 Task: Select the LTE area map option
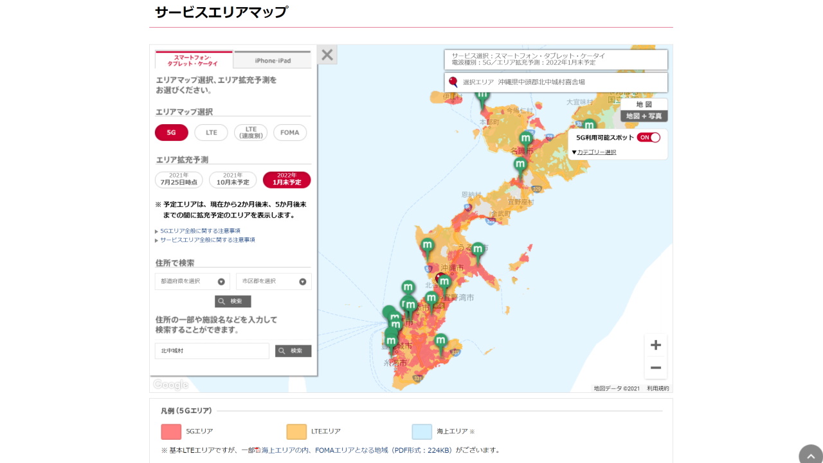(211, 132)
